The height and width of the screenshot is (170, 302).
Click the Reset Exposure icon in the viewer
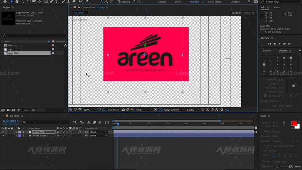pos(222,110)
